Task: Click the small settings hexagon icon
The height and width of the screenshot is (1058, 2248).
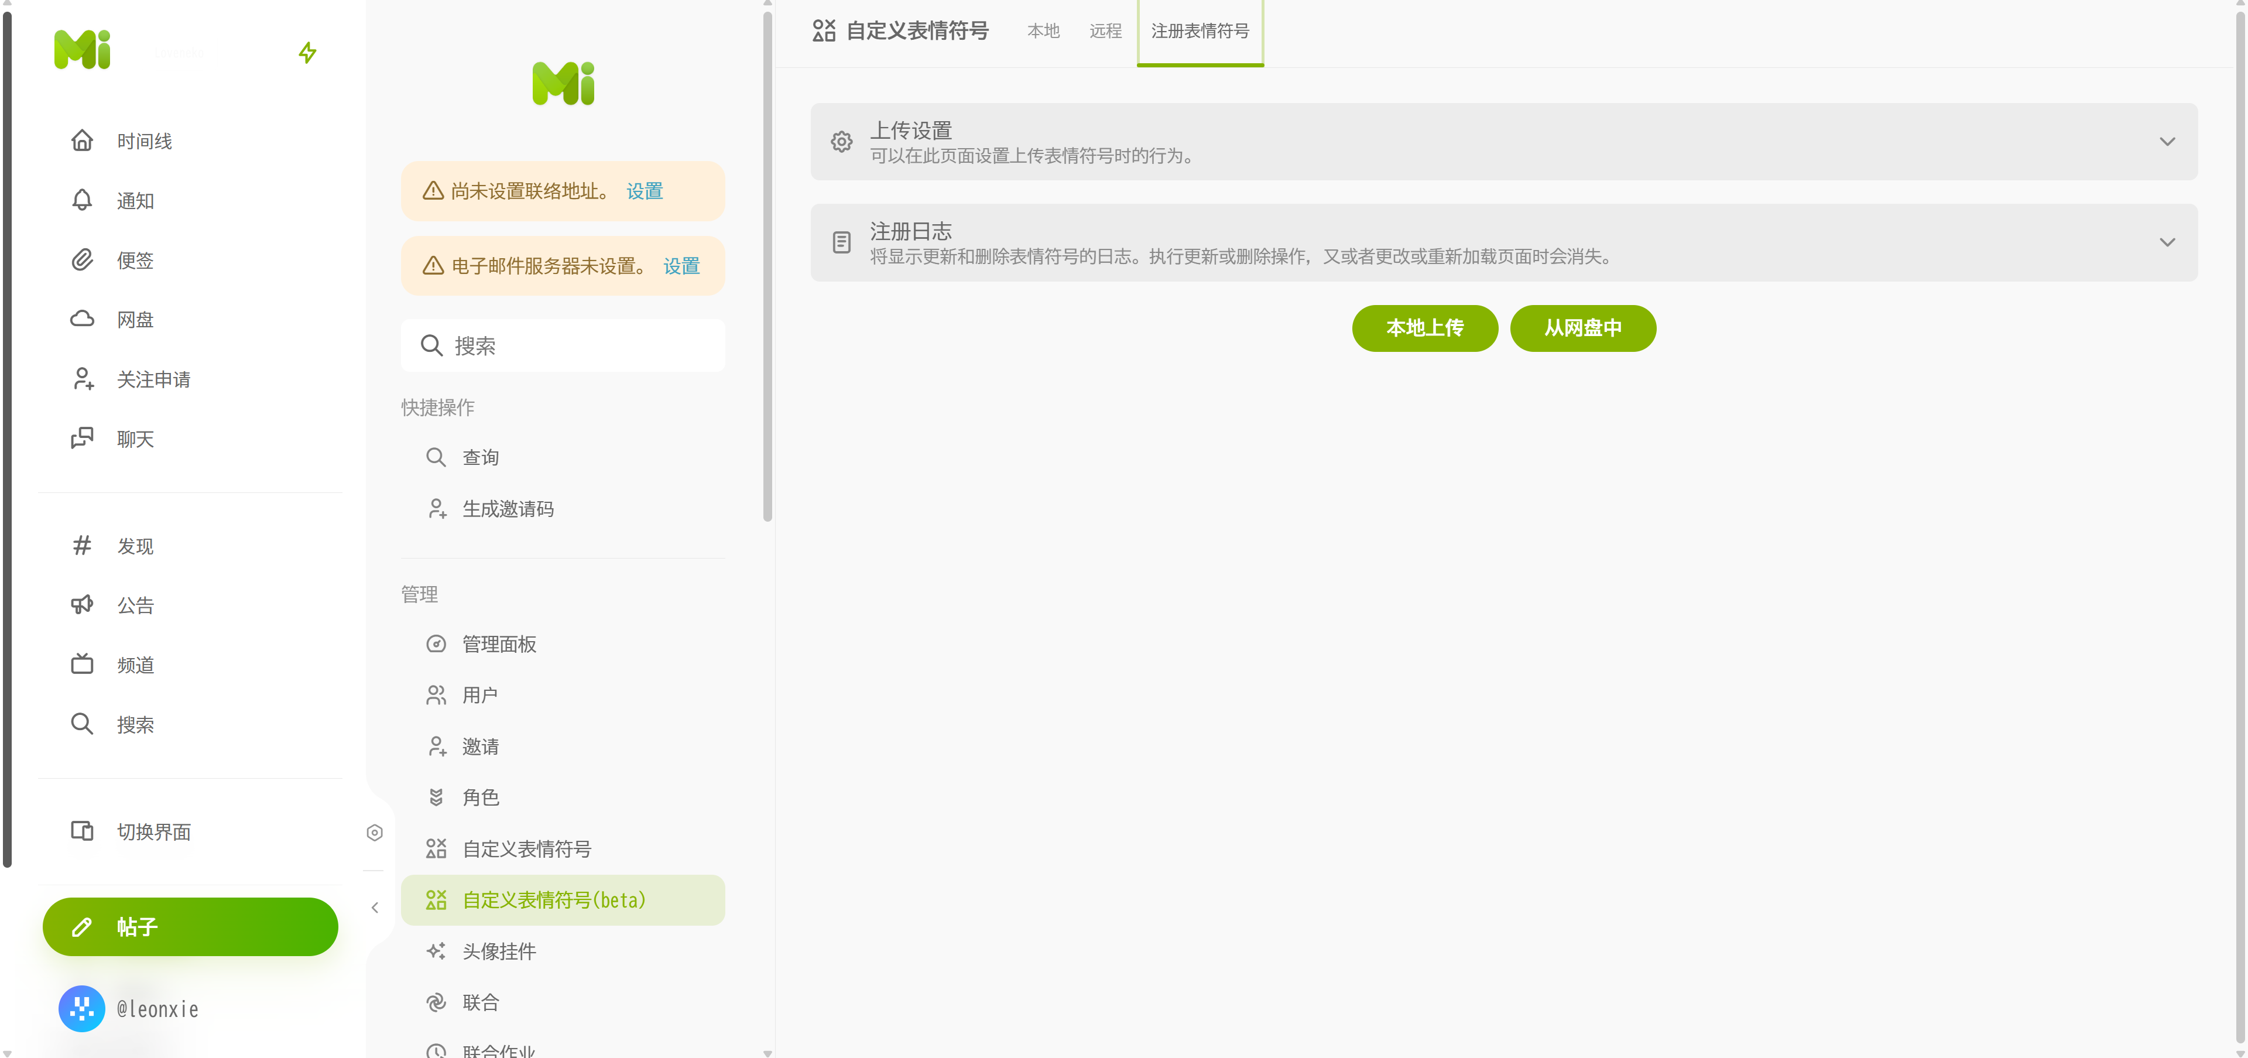Action: point(375,832)
